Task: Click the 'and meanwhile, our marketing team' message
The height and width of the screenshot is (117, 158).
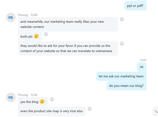Action: pos(68,24)
